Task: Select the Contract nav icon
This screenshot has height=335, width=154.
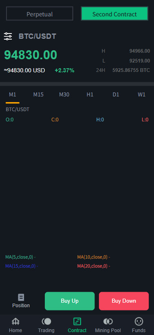Action: pyautogui.click(x=77, y=322)
